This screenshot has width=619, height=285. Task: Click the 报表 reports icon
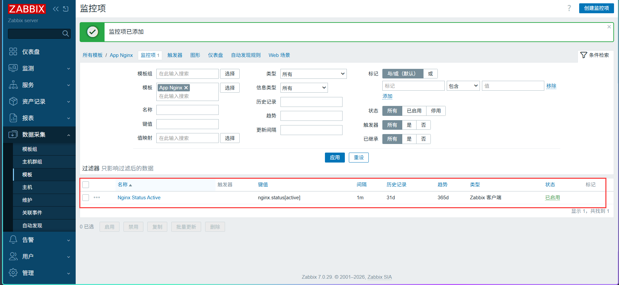[13, 118]
